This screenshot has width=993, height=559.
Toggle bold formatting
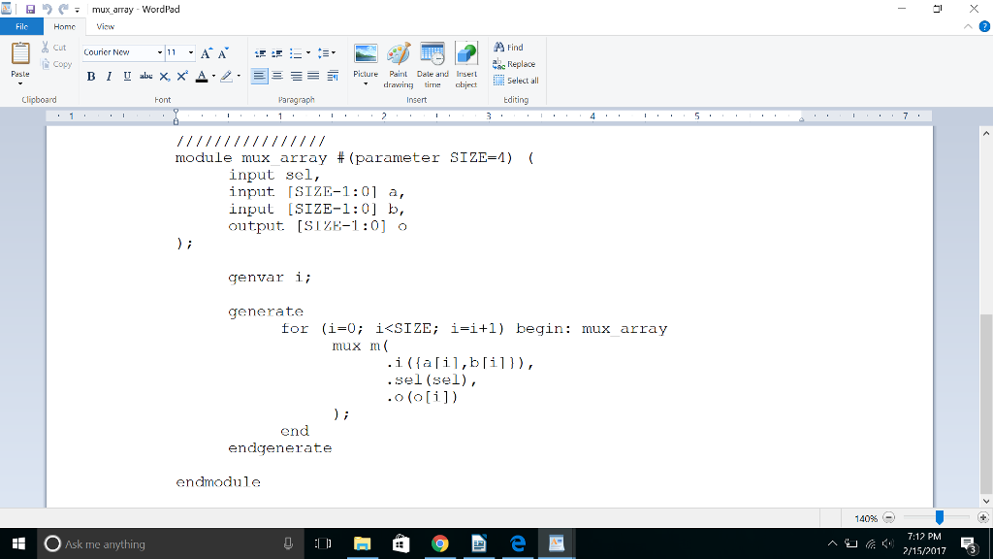click(x=90, y=76)
